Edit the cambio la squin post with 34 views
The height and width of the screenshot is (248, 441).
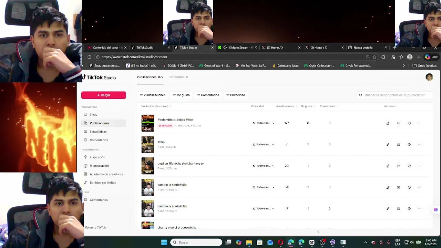coord(388,187)
